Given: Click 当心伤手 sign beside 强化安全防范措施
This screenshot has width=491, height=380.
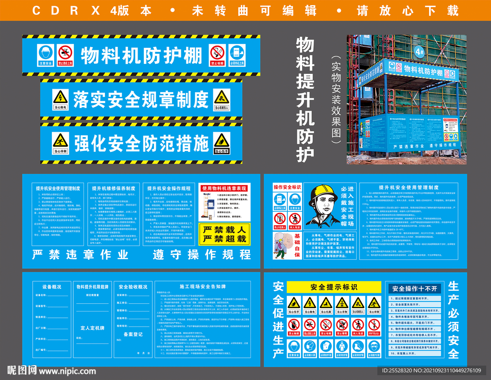Looking at the screenshot, I should click(x=222, y=143).
